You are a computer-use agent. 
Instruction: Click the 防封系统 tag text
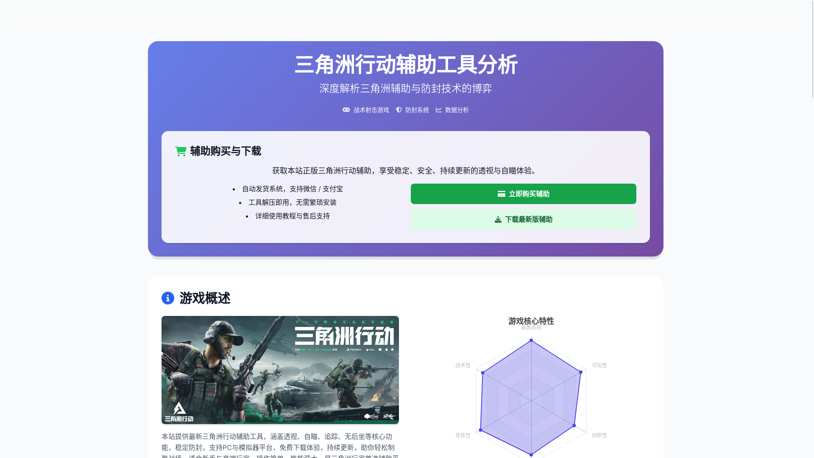click(417, 110)
